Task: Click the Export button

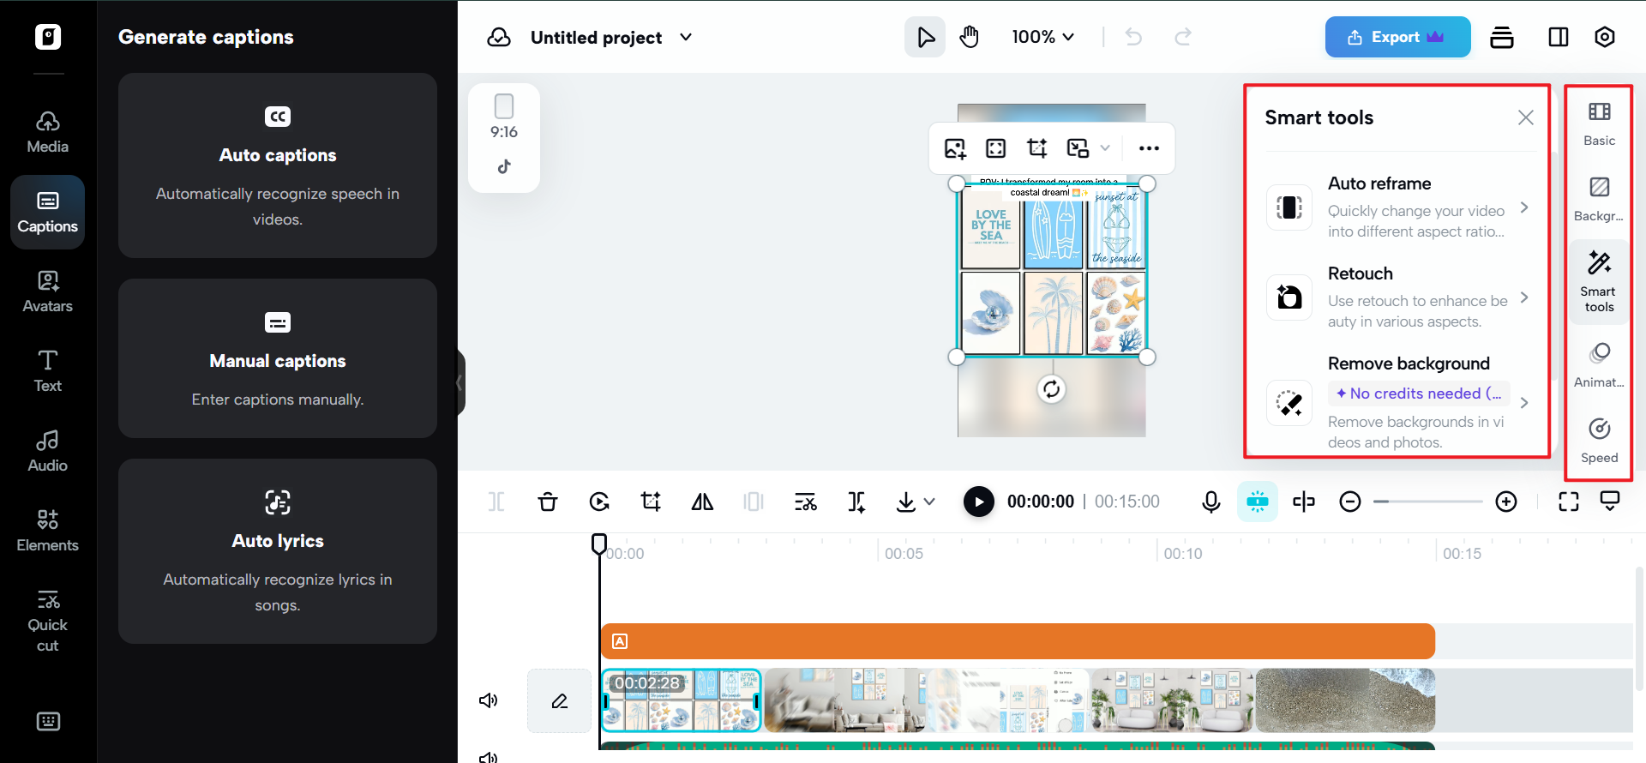Action: click(1397, 37)
